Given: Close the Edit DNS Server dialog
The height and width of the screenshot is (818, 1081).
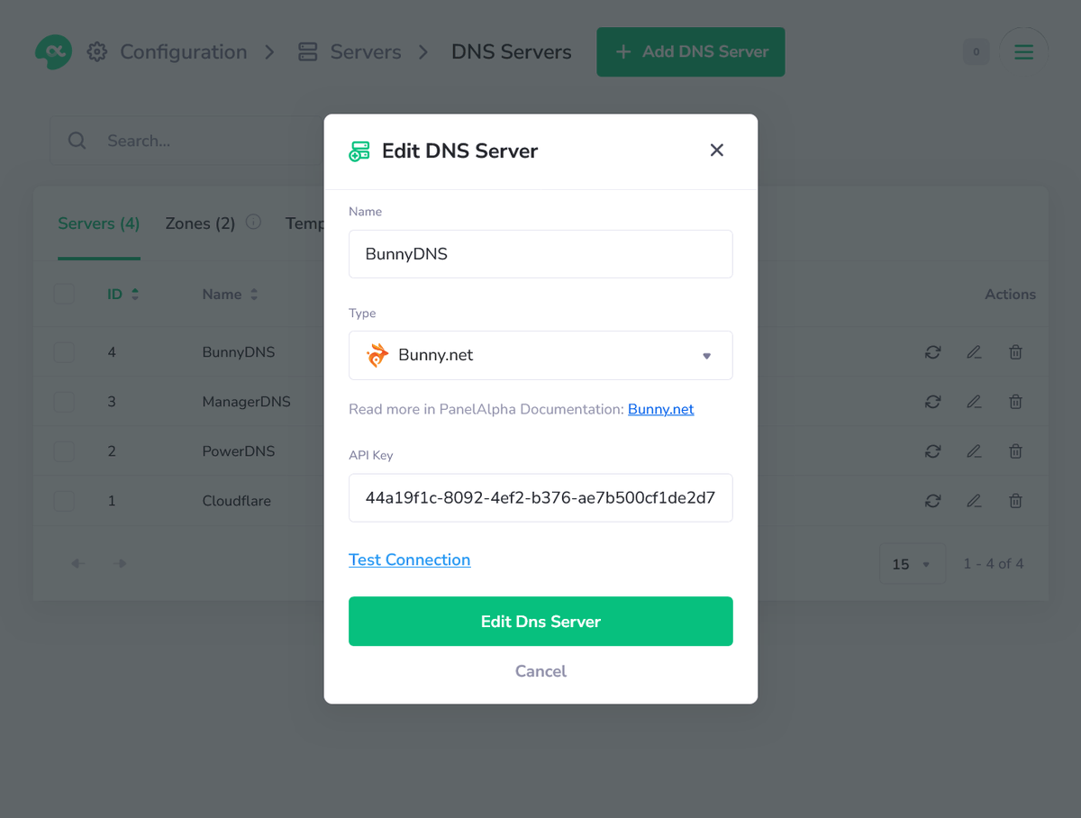Looking at the screenshot, I should (x=717, y=150).
